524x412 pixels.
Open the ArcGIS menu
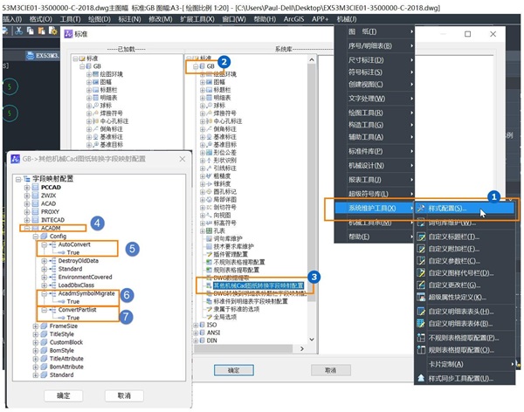pyautogui.click(x=293, y=19)
